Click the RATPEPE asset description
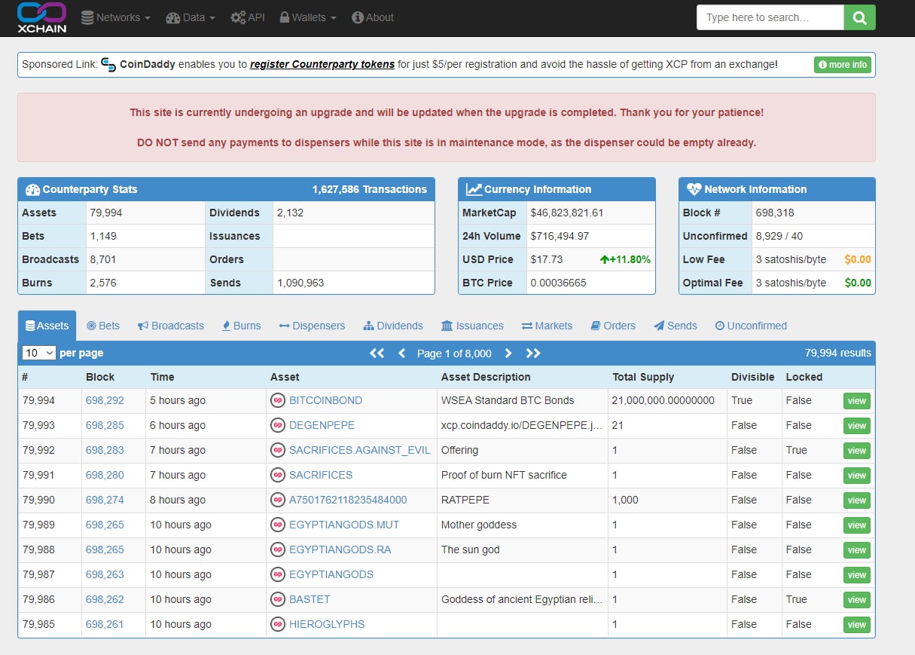915x655 pixels. coord(465,500)
